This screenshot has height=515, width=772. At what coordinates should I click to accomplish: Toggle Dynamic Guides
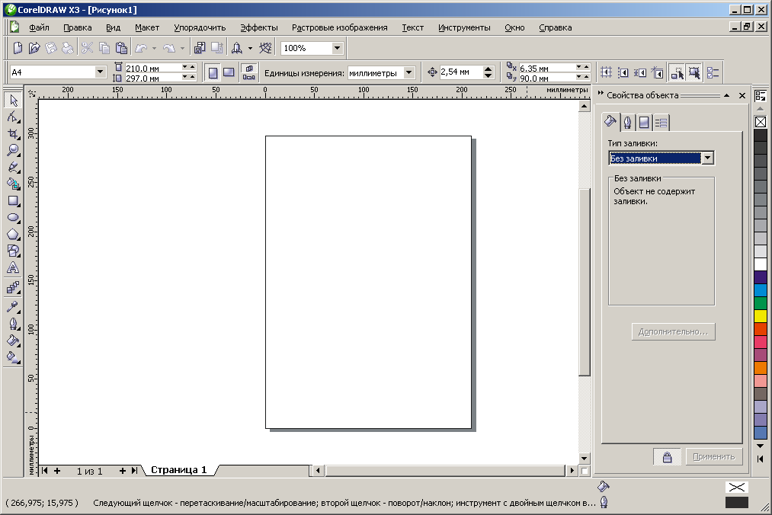tap(657, 73)
